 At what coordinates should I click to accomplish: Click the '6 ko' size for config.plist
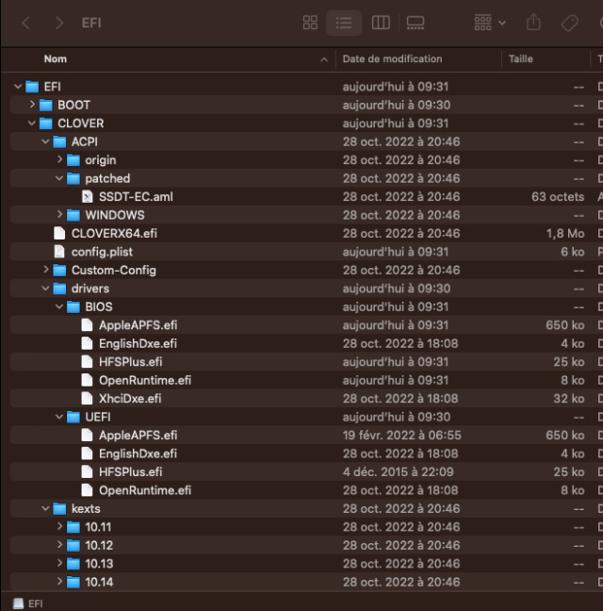click(572, 252)
